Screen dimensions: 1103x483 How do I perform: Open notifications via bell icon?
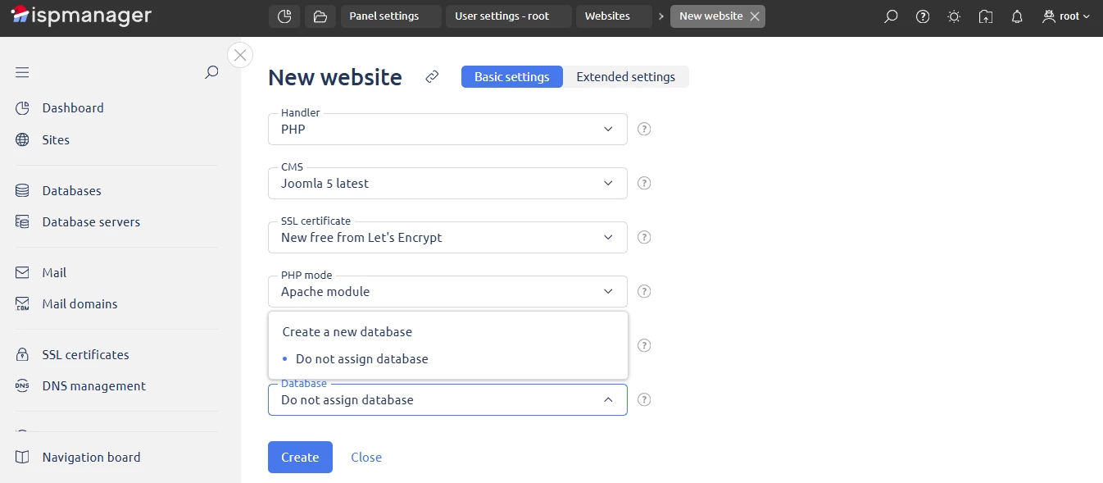(1016, 16)
